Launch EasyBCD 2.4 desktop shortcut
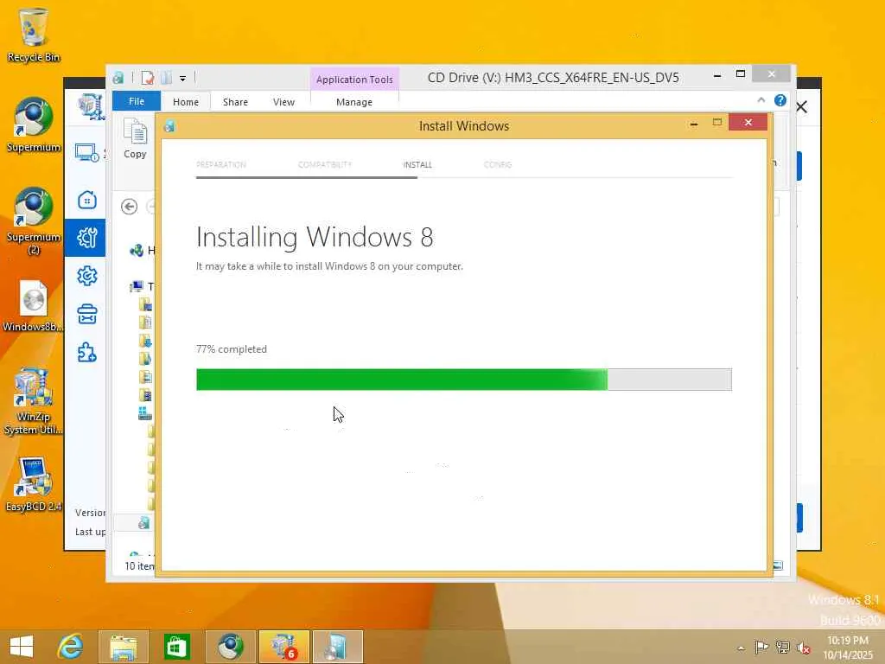 (x=34, y=484)
